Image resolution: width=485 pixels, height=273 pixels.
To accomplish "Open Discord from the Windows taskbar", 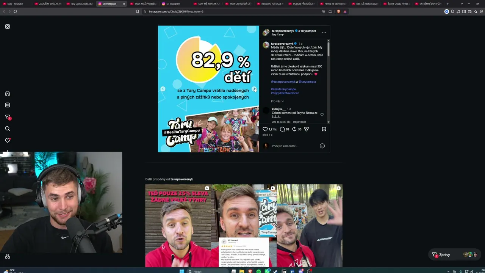I will pos(301,271).
